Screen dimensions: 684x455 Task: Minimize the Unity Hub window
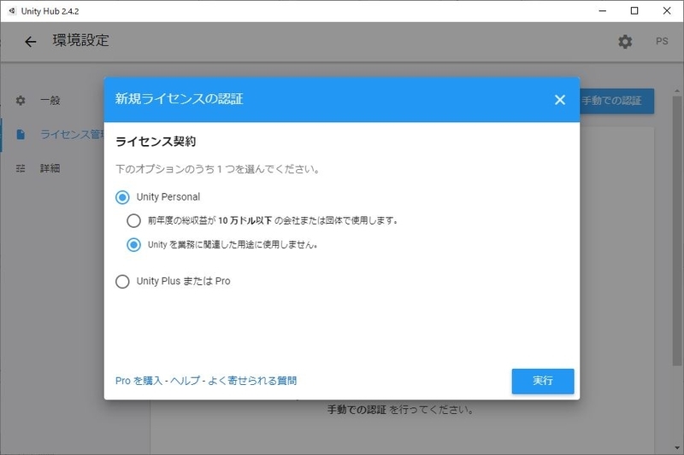coord(603,11)
